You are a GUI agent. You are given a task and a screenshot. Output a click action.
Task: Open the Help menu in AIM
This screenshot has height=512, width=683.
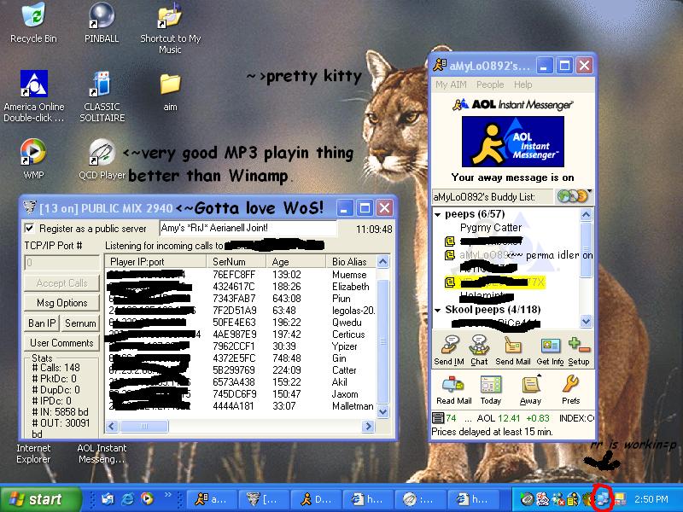pyautogui.click(x=522, y=84)
